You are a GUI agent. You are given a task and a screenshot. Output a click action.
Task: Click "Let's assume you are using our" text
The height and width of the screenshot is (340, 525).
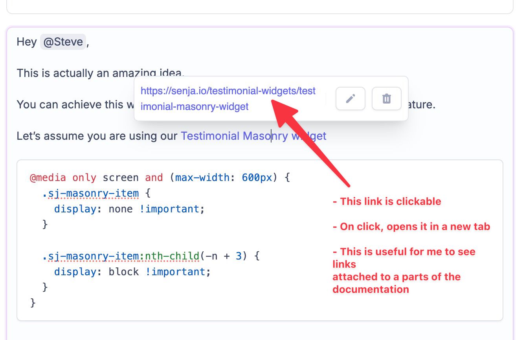pyautogui.click(x=97, y=136)
